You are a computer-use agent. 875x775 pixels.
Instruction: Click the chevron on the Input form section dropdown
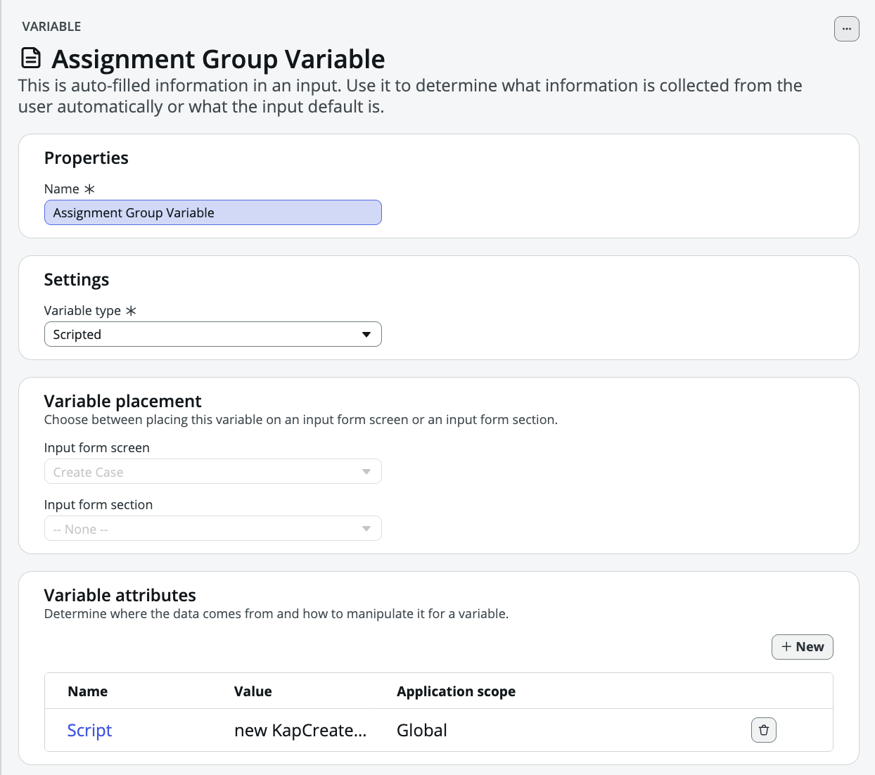pyautogui.click(x=366, y=528)
